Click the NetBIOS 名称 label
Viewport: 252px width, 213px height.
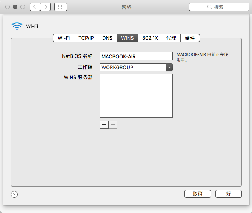tap(78, 56)
